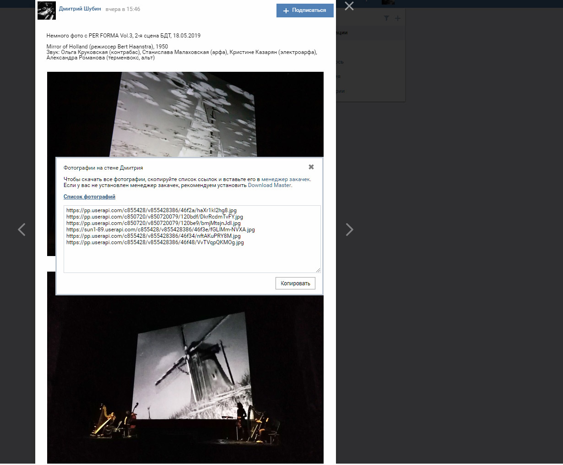Select link ending VvTVqpQKMOg.jpg
The width and height of the screenshot is (563, 465).
pyautogui.click(x=155, y=242)
